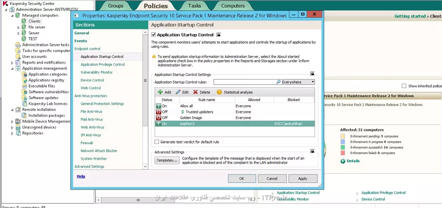Image resolution: width=442 pixels, height=208 pixels.
Task: Click the Apply button
Action: coord(303,178)
